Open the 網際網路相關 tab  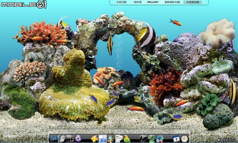(172, 2)
